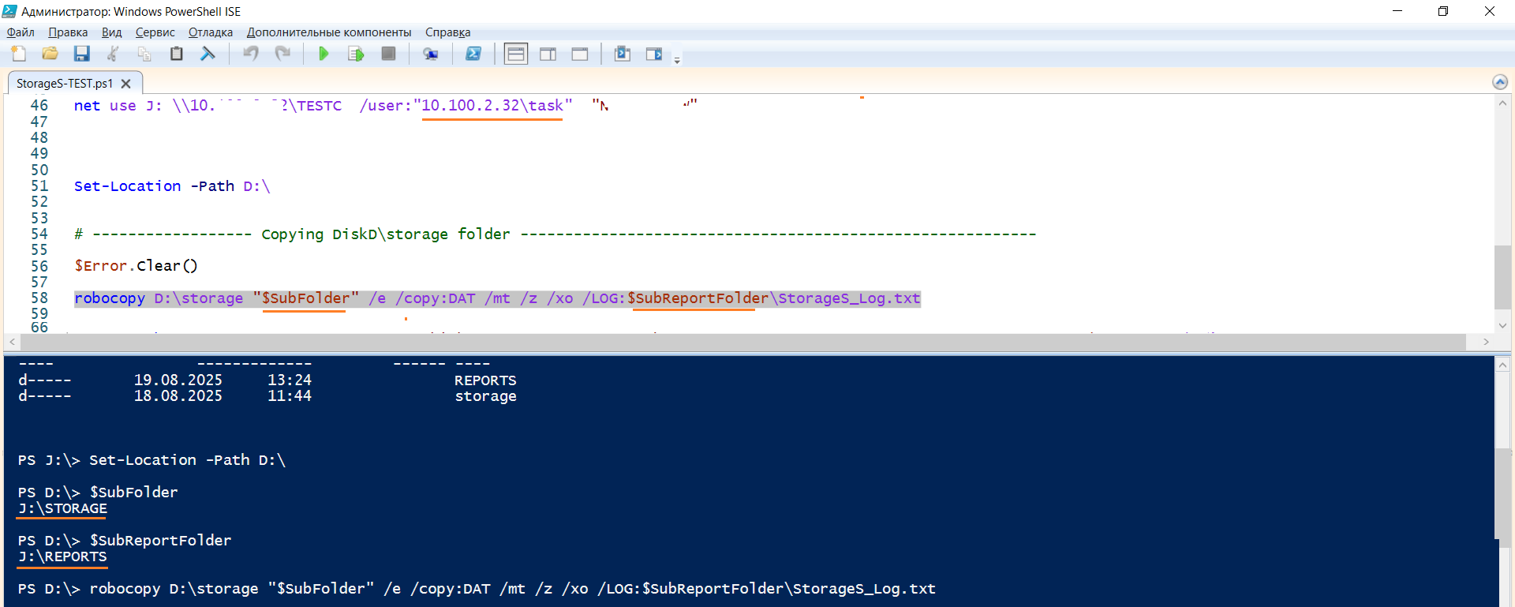
Task: Open the Файл menu
Action: click(21, 32)
